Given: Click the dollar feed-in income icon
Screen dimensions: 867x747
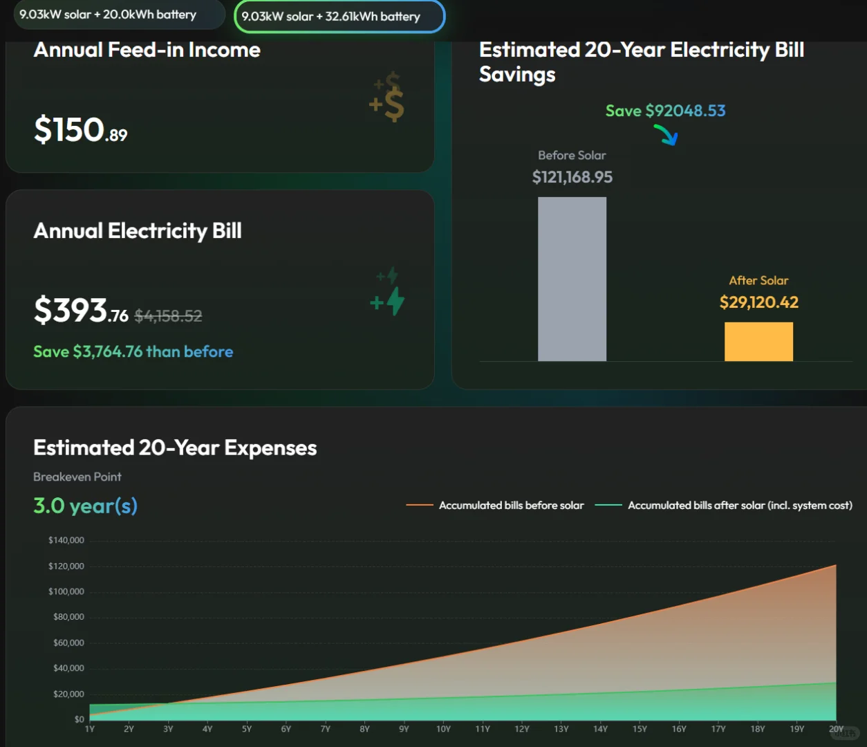Looking at the screenshot, I should pyautogui.click(x=387, y=97).
